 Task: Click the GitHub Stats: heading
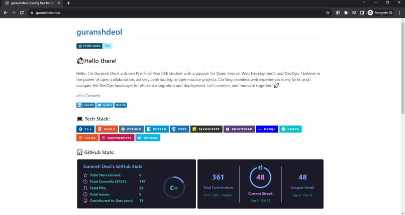[95, 152]
